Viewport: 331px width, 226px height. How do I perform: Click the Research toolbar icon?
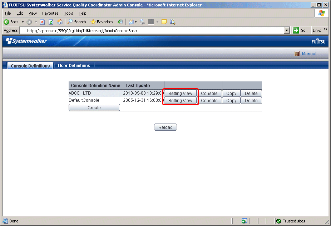172,22
